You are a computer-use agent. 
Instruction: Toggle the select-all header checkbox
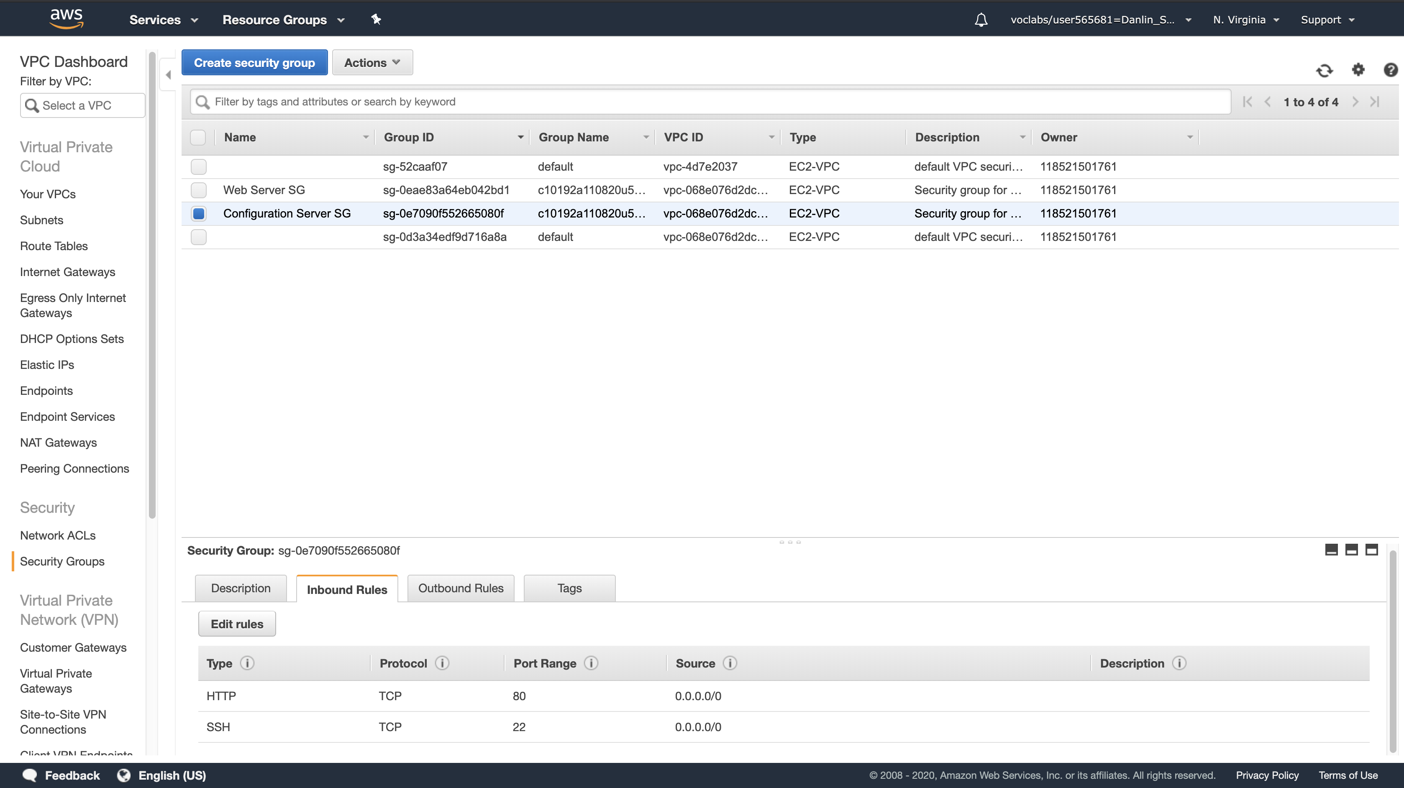(x=198, y=137)
